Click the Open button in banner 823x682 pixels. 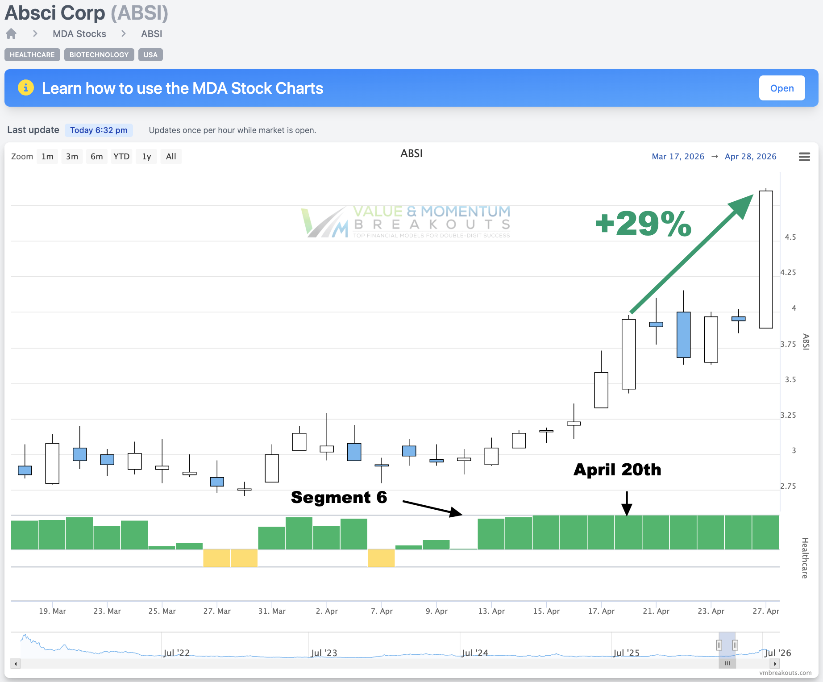tap(782, 88)
